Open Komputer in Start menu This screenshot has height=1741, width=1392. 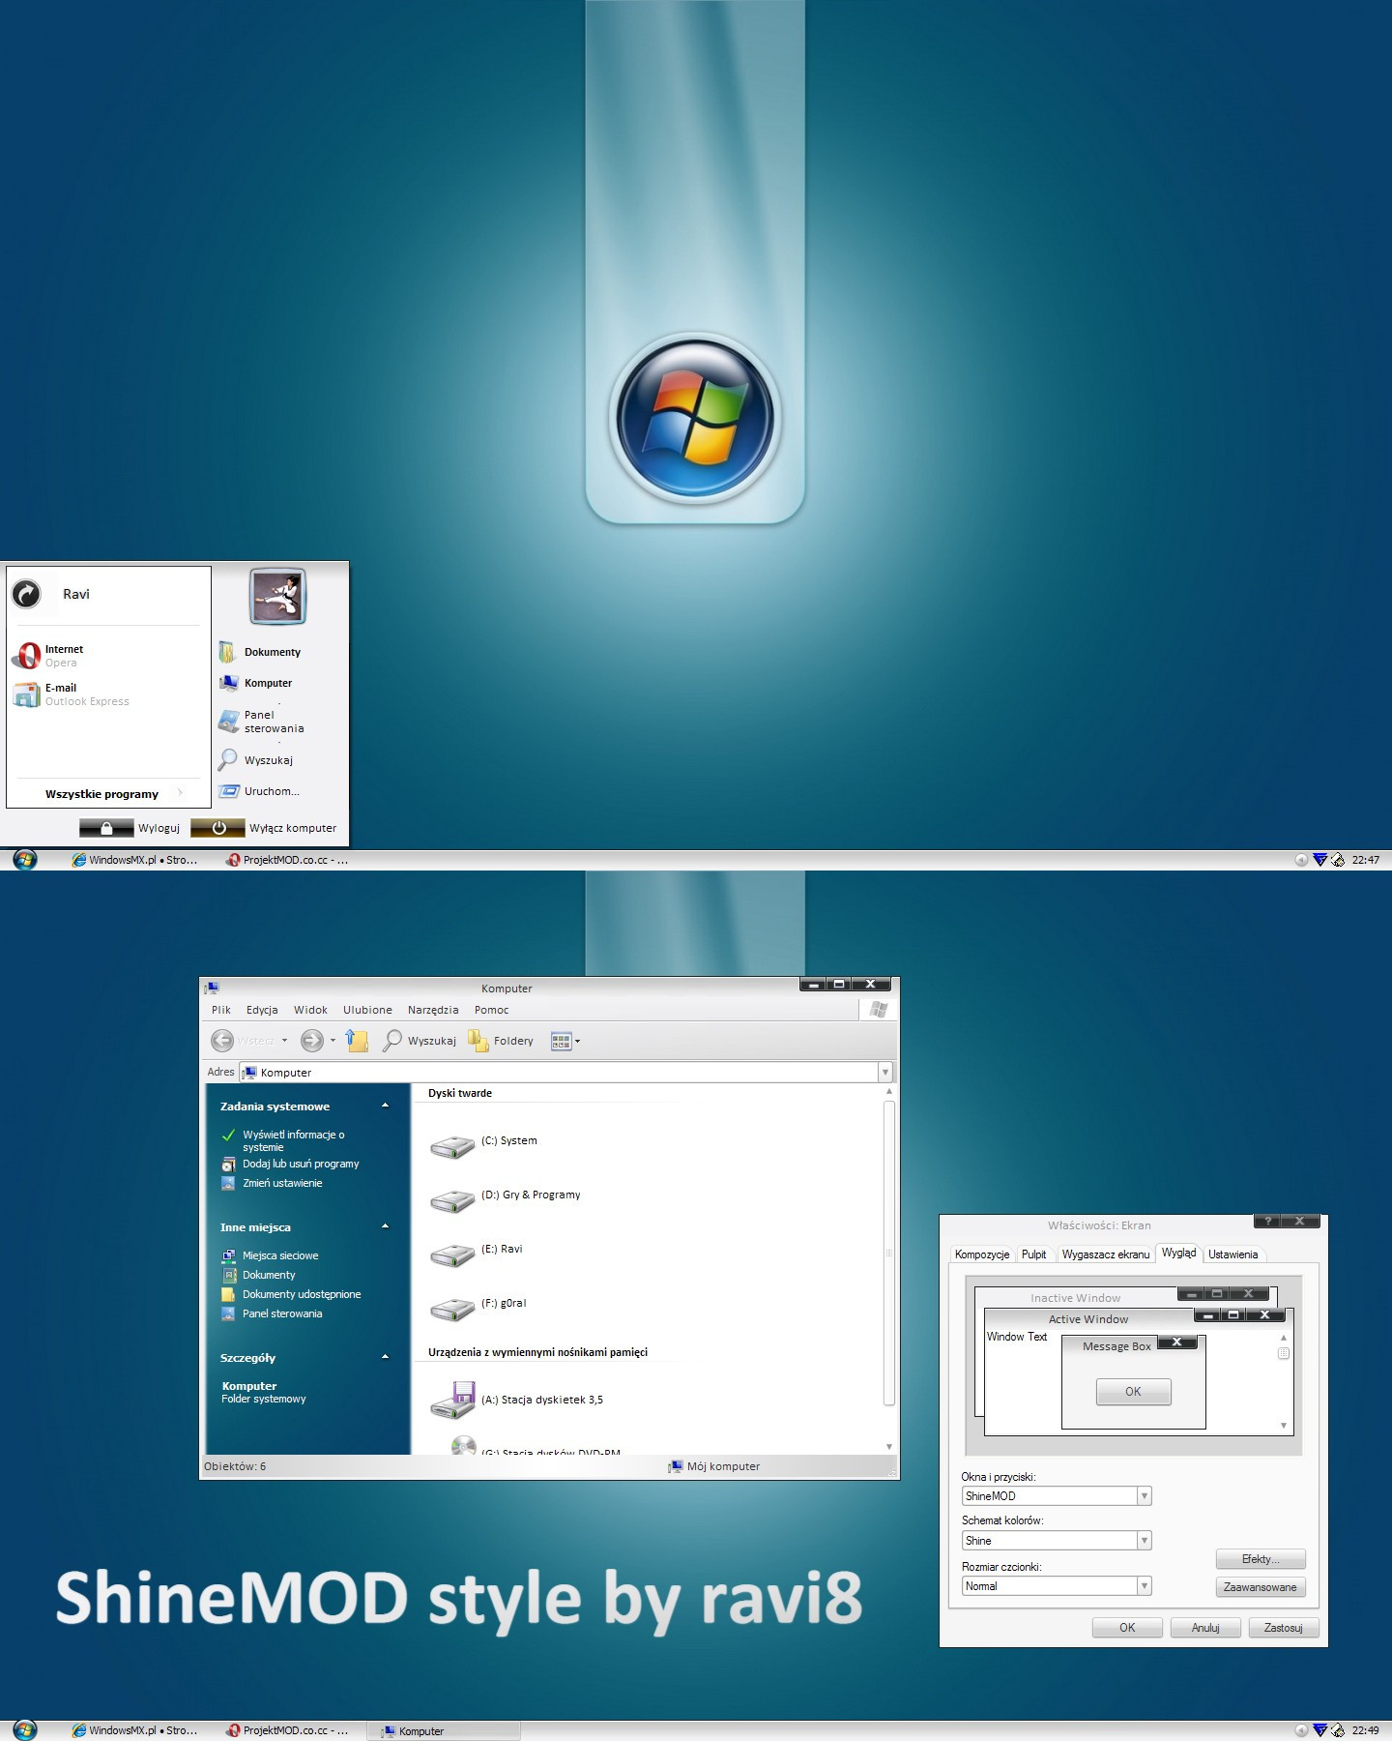coord(256,683)
